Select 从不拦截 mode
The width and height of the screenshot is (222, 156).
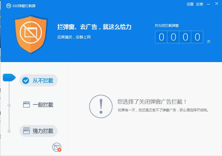(x=38, y=81)
